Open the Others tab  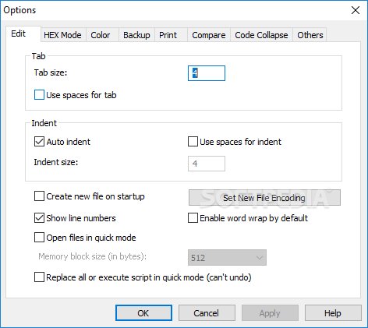[310, 35]
